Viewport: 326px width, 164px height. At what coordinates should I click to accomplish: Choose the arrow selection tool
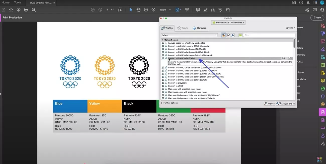(x=131, y=10)
